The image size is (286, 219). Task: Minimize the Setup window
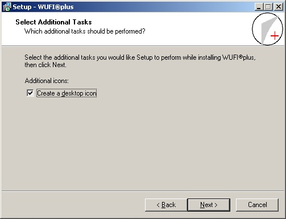click(x=259, y=7)
